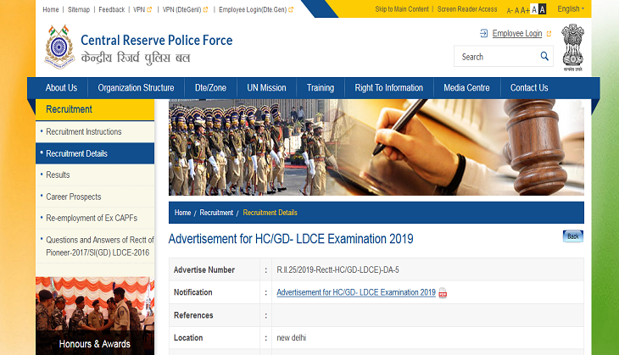Open the Sitemap link
The image size is (619, 355).
tap(79, 9)
